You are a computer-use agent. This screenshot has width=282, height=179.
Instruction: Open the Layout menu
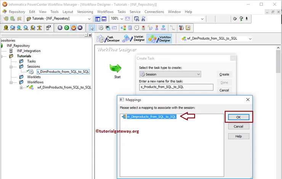click(x=68, y=12)
